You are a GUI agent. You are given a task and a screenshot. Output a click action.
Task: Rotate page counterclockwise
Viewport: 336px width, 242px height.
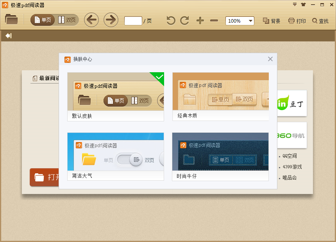click(x=171, y=21)
